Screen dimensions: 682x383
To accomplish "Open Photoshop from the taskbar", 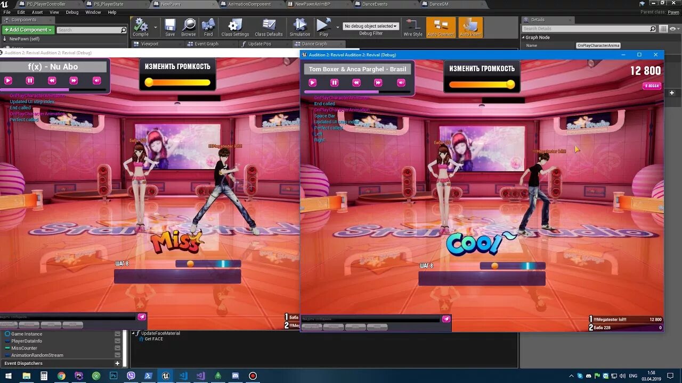I will [x=113, y=376].
